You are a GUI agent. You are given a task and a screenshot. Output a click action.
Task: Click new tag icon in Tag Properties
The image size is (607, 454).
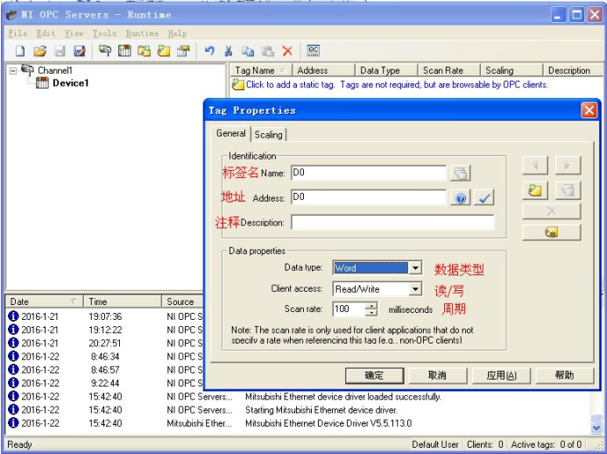[535, 190]
